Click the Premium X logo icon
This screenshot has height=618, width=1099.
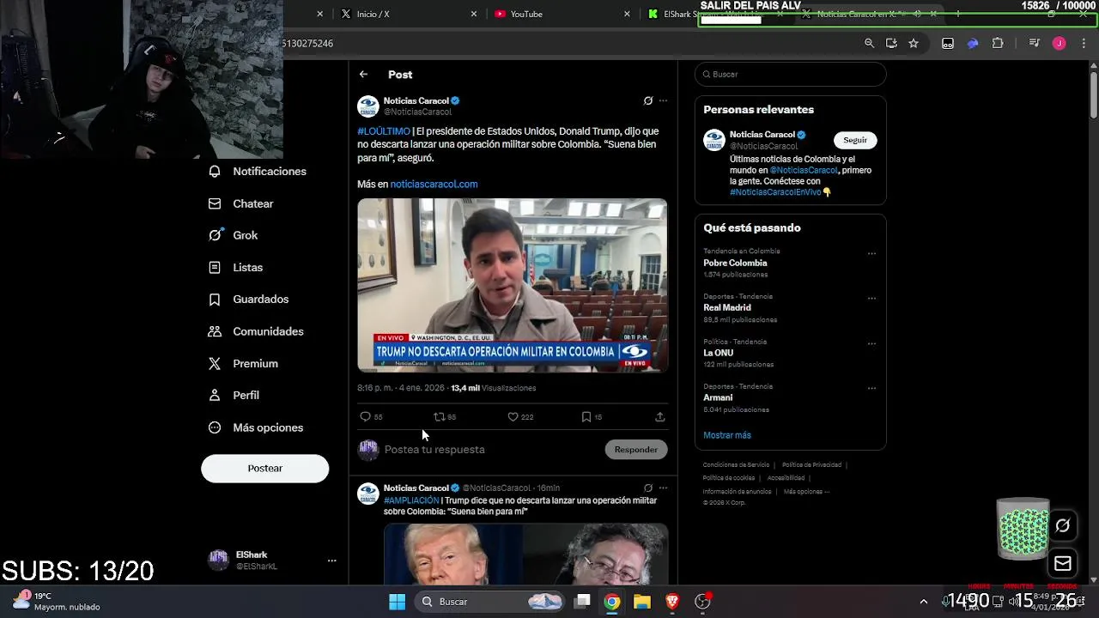click(215, 364)
